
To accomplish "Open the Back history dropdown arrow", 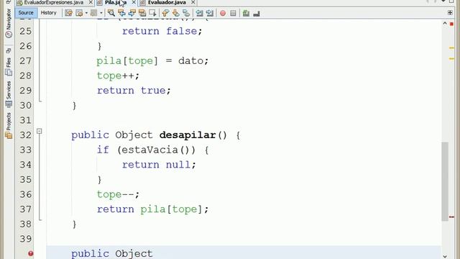I will pyautogui.click(x=86, y=13).
